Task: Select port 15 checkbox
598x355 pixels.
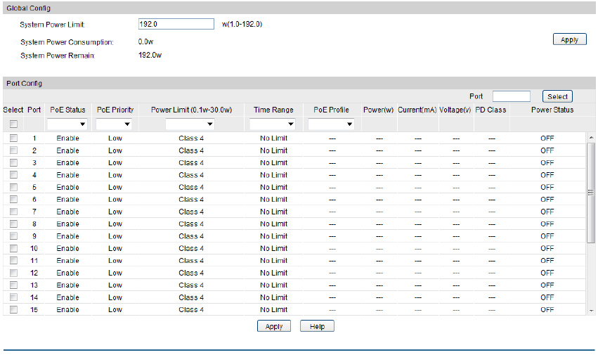Action: click(14, 309)
